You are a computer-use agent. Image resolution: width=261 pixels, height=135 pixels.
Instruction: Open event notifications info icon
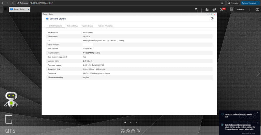[222, 9]
